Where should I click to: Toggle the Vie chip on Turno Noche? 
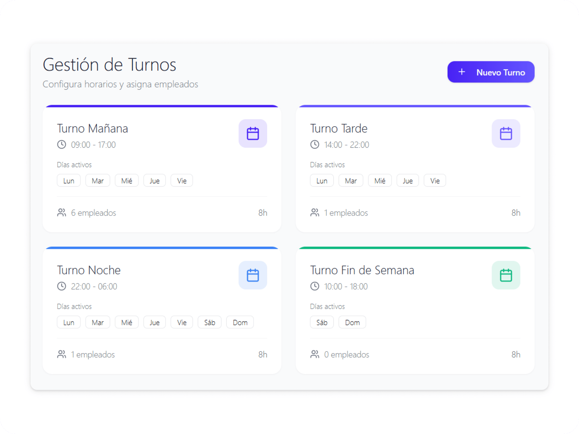pyautogui.click(x=182, y=322)
